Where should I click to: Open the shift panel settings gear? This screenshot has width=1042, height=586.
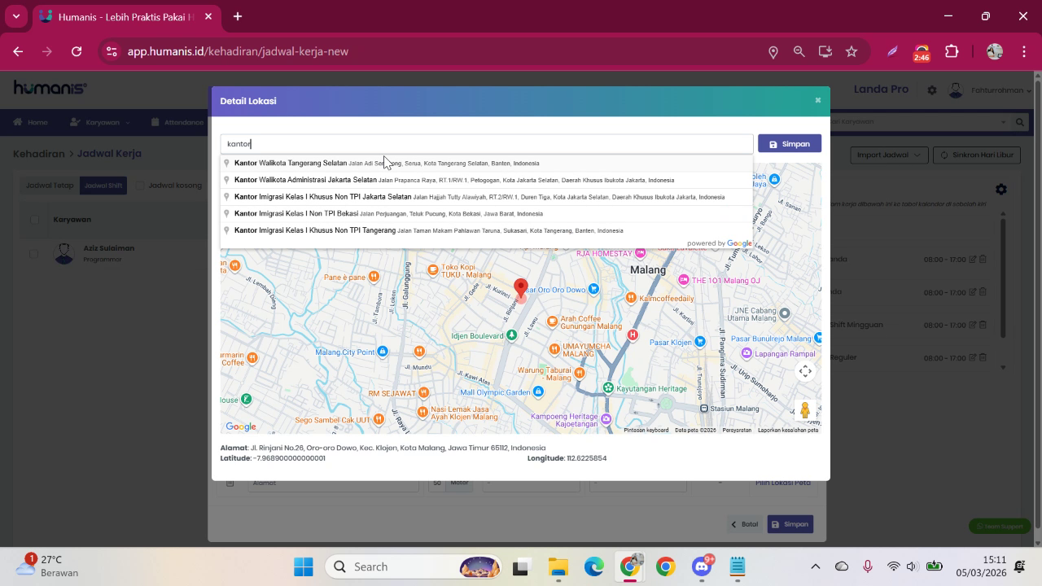[1001, 190]
